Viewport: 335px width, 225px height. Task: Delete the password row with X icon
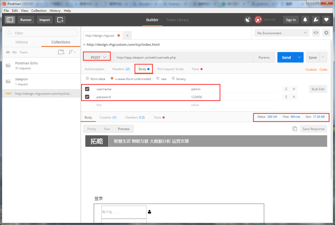(x=294, y=97)
